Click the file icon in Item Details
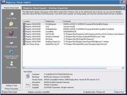The width and height of the screenshot is (127, 95). coord(27,75)
